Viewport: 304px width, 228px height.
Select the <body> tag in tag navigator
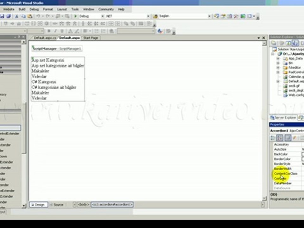pos(83,205)
